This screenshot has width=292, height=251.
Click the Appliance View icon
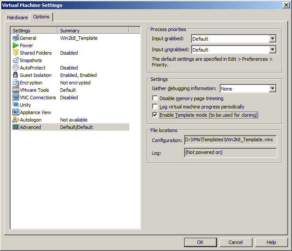click(x=16, y=112)
